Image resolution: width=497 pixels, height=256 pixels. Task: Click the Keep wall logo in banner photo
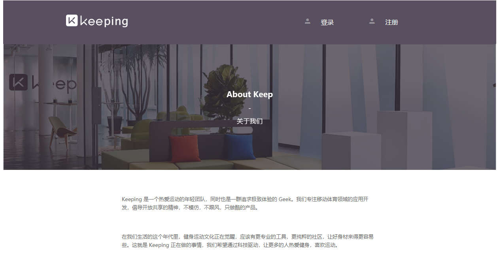[x=43, y=83]
